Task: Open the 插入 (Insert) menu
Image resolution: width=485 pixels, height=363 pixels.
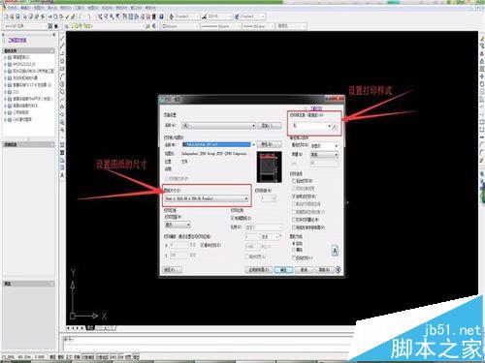Action: [52, 8]
